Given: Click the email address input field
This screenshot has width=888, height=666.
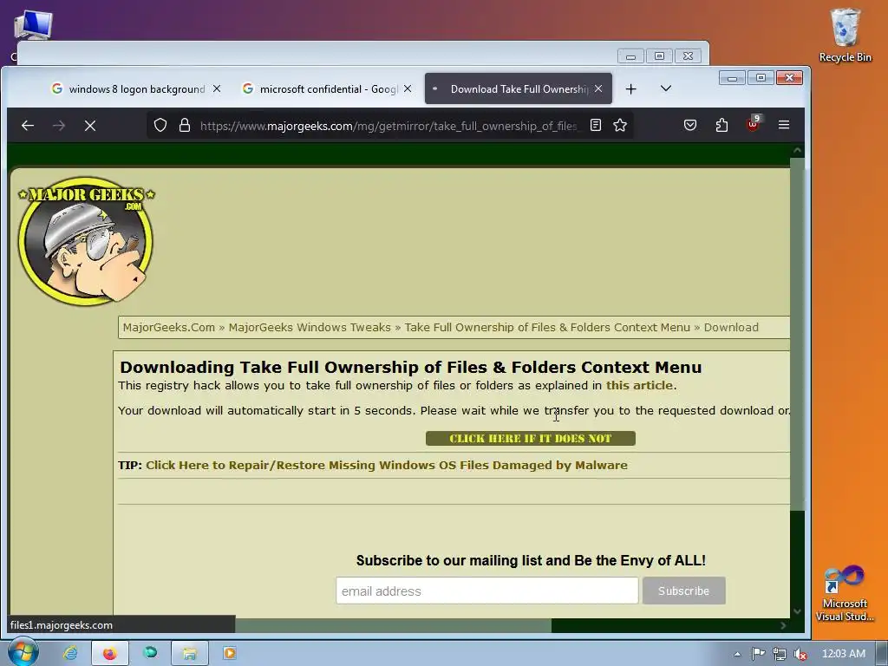Looking at the screenshot, I should tap(487, 591).
